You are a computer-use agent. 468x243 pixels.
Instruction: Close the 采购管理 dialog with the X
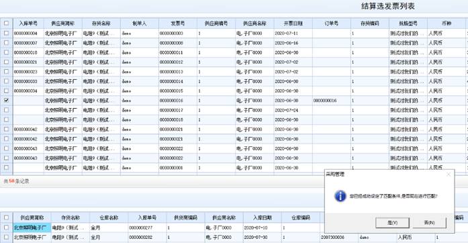click(448, 175)
